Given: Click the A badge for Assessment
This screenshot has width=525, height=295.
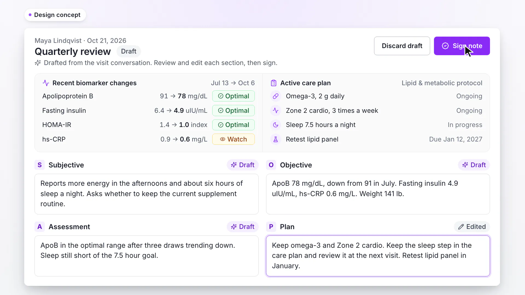Looking at the screenshot, I should pos(40,227).
